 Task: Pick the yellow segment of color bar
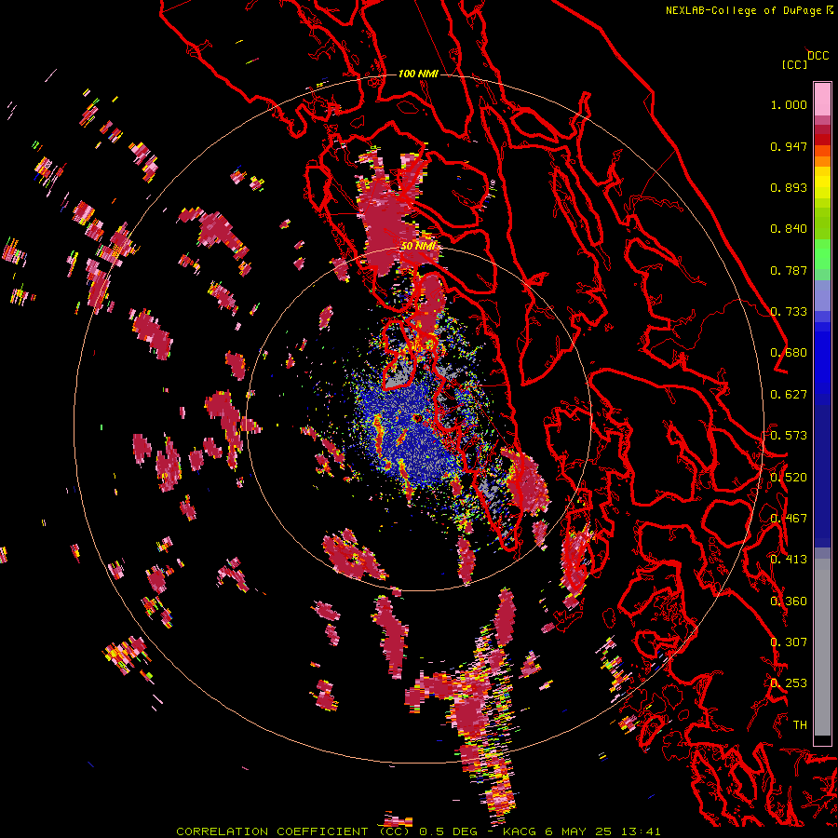tap(822, 182)
